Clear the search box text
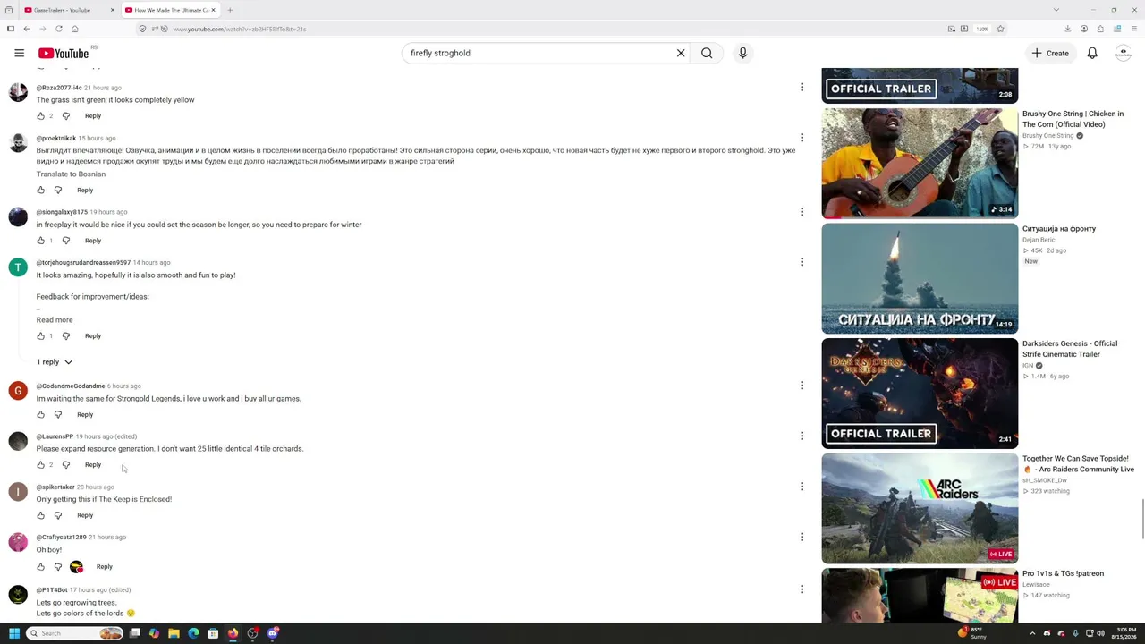The height and width of the screenshot is (644, 1145). pyautogui.click(x=681, y=53)
